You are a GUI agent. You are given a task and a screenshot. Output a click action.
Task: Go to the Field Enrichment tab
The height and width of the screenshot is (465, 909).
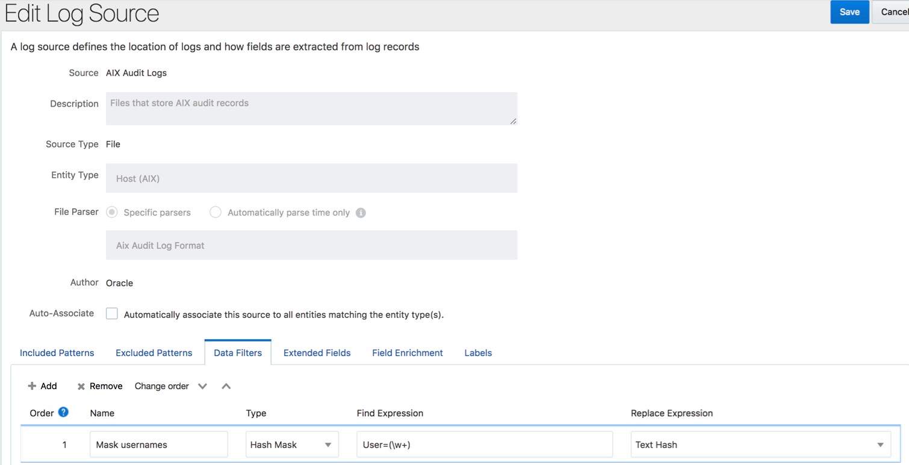(x=408, y=353)
